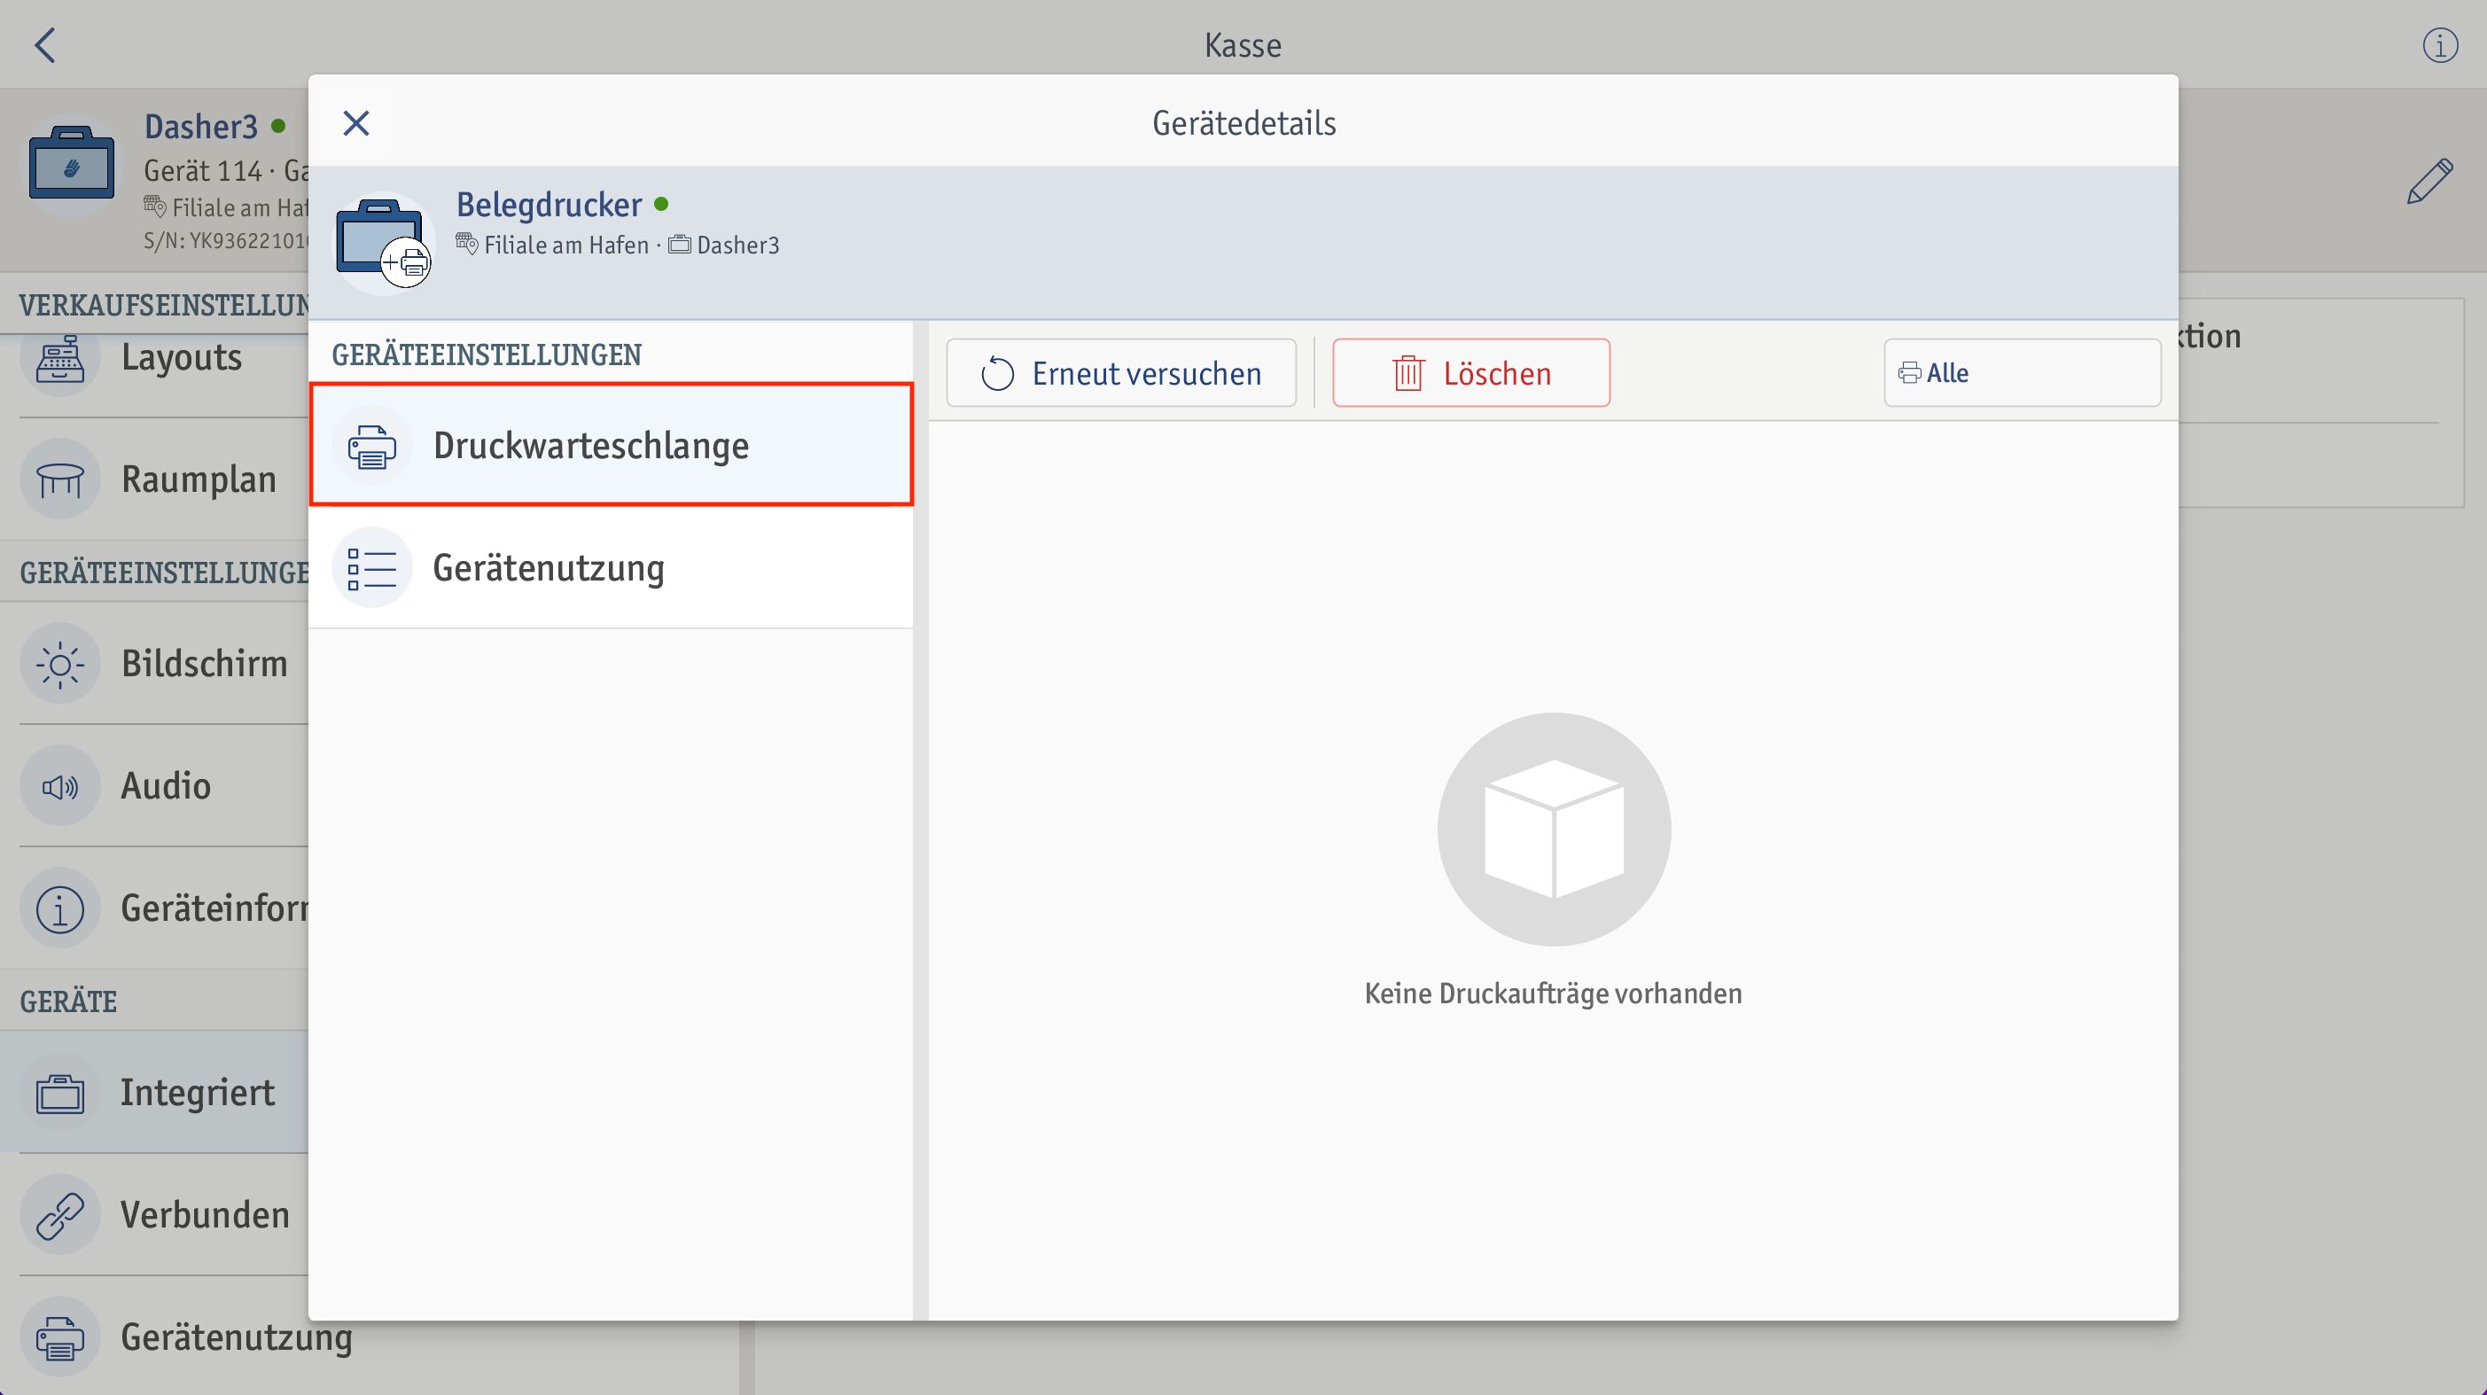Image resolution: width=2487 pixels, height=1395 pixels.
Task: Click the Dasher3 device icon
Action: point(72,164)
